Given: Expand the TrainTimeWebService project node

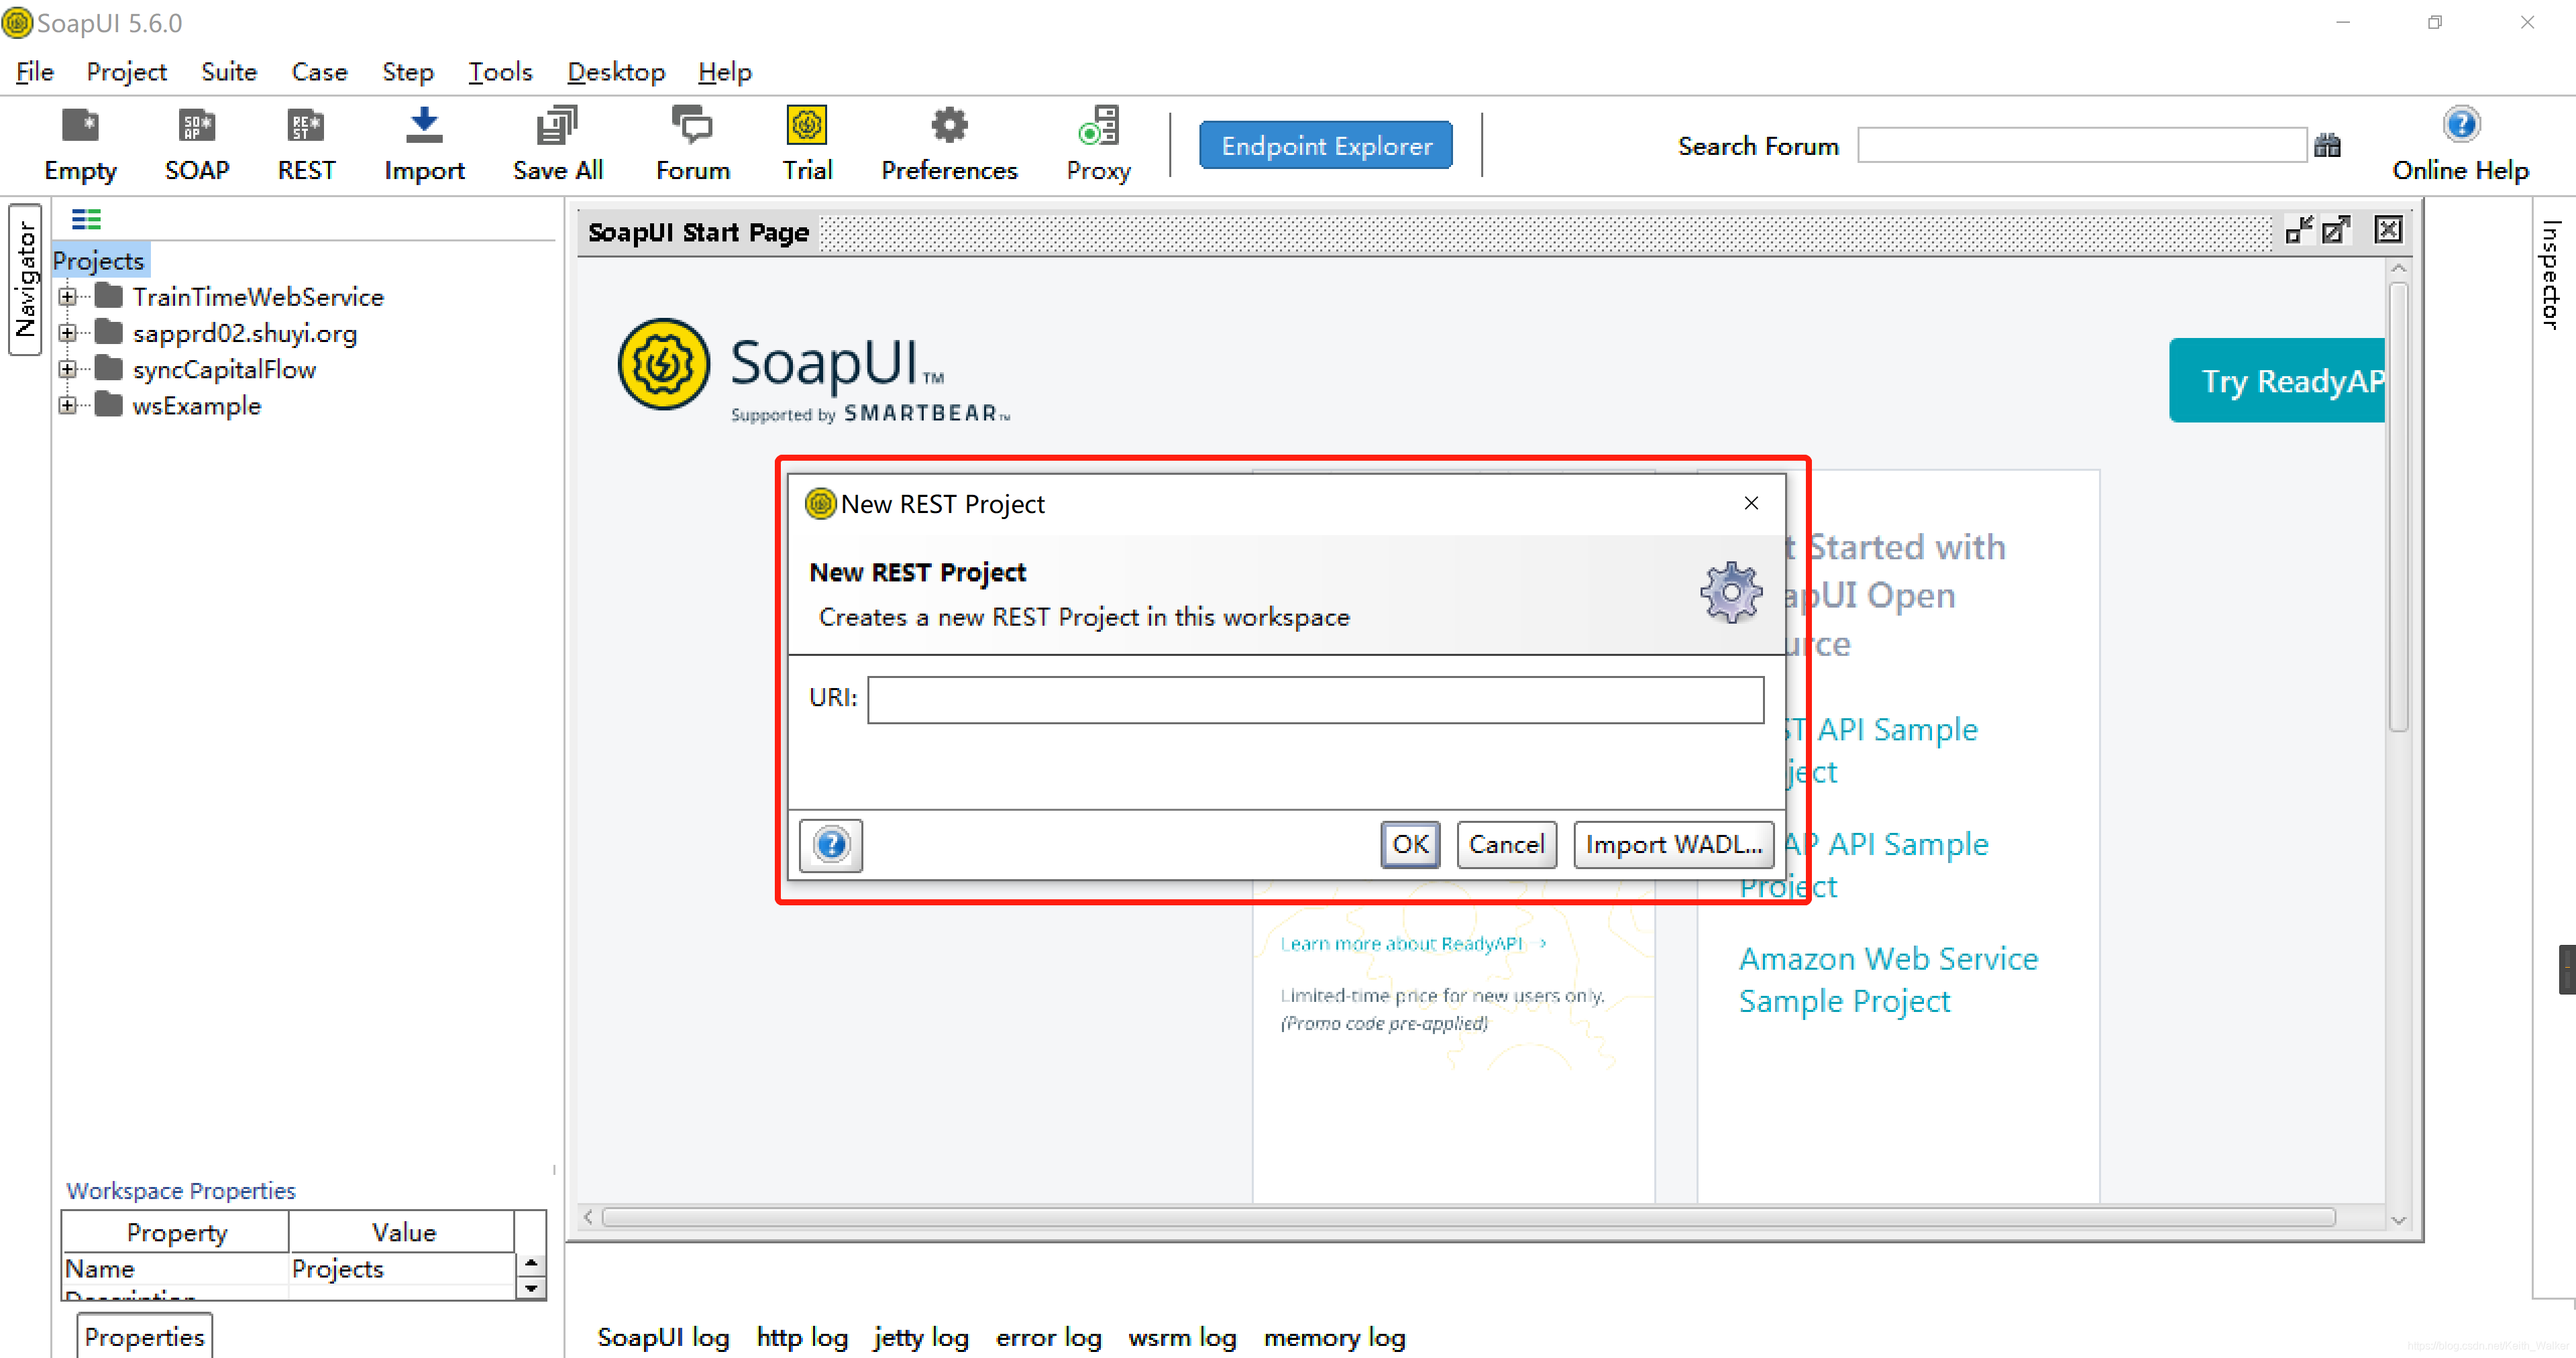Looking at the screenshot, I should coord(67,297).
